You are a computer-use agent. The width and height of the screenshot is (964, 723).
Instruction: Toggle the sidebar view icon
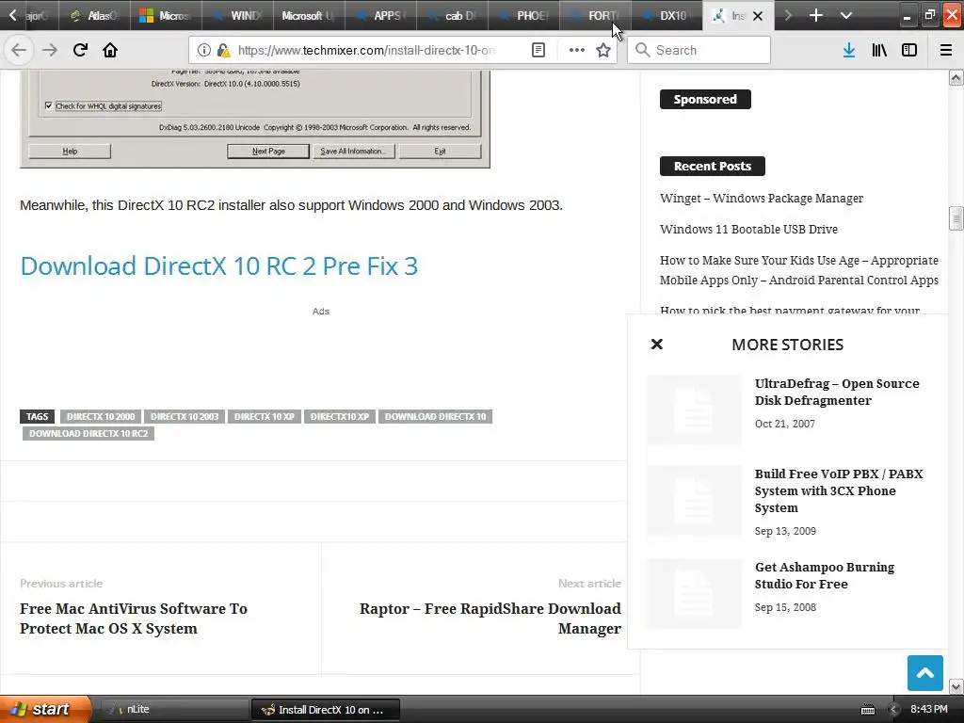point(909,50)
